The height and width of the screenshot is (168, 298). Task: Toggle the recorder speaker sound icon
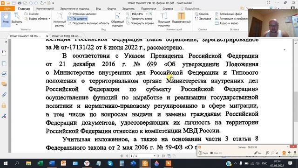coord(290,153)
